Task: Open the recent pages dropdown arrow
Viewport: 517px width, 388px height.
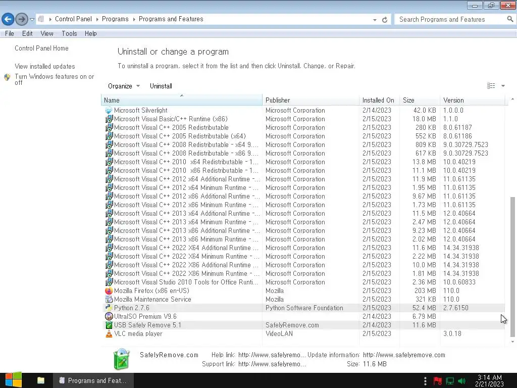Action: [x=32, y=20]
